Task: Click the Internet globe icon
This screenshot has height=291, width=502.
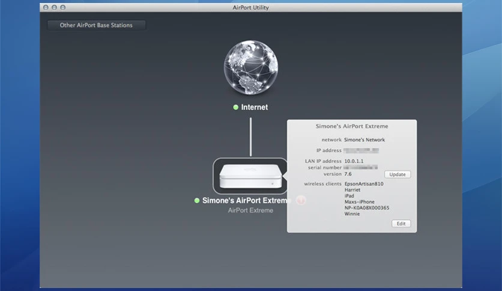Action: [x=250, y=67]
